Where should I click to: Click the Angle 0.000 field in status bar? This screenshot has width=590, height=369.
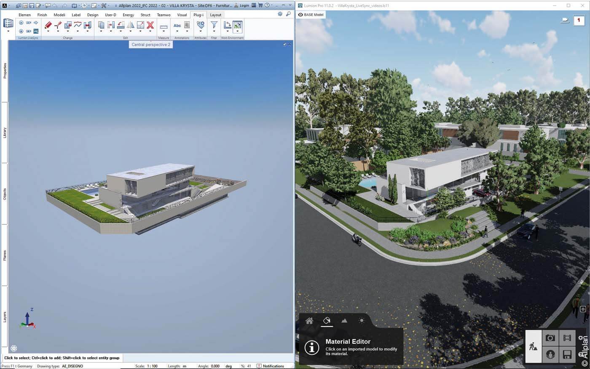pyautogui.click(x=215, y=366)
